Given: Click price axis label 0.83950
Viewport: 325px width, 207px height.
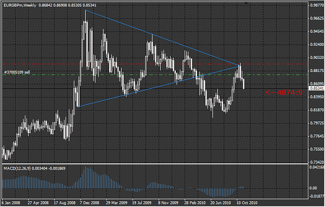Looking at the screenshot, I should click(x=317, y=97).
